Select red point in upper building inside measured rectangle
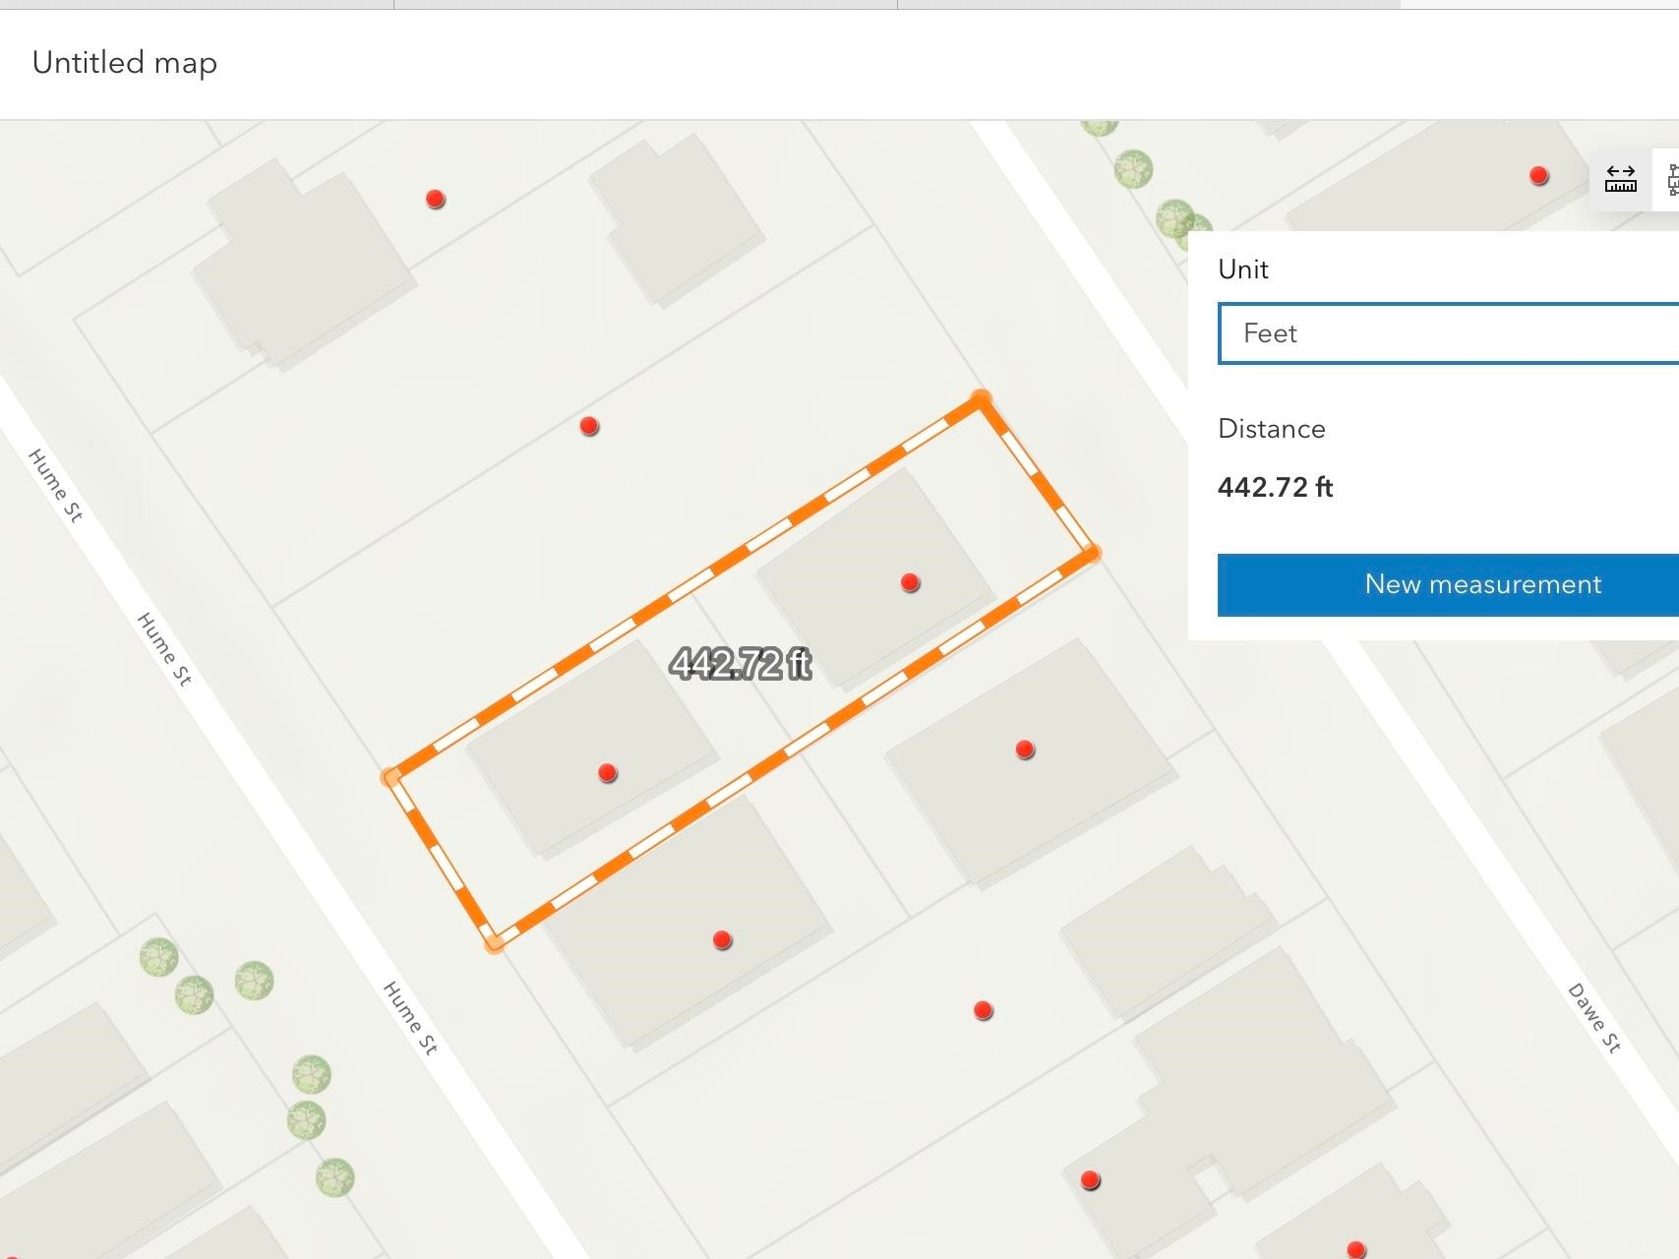 pos(910,583)
